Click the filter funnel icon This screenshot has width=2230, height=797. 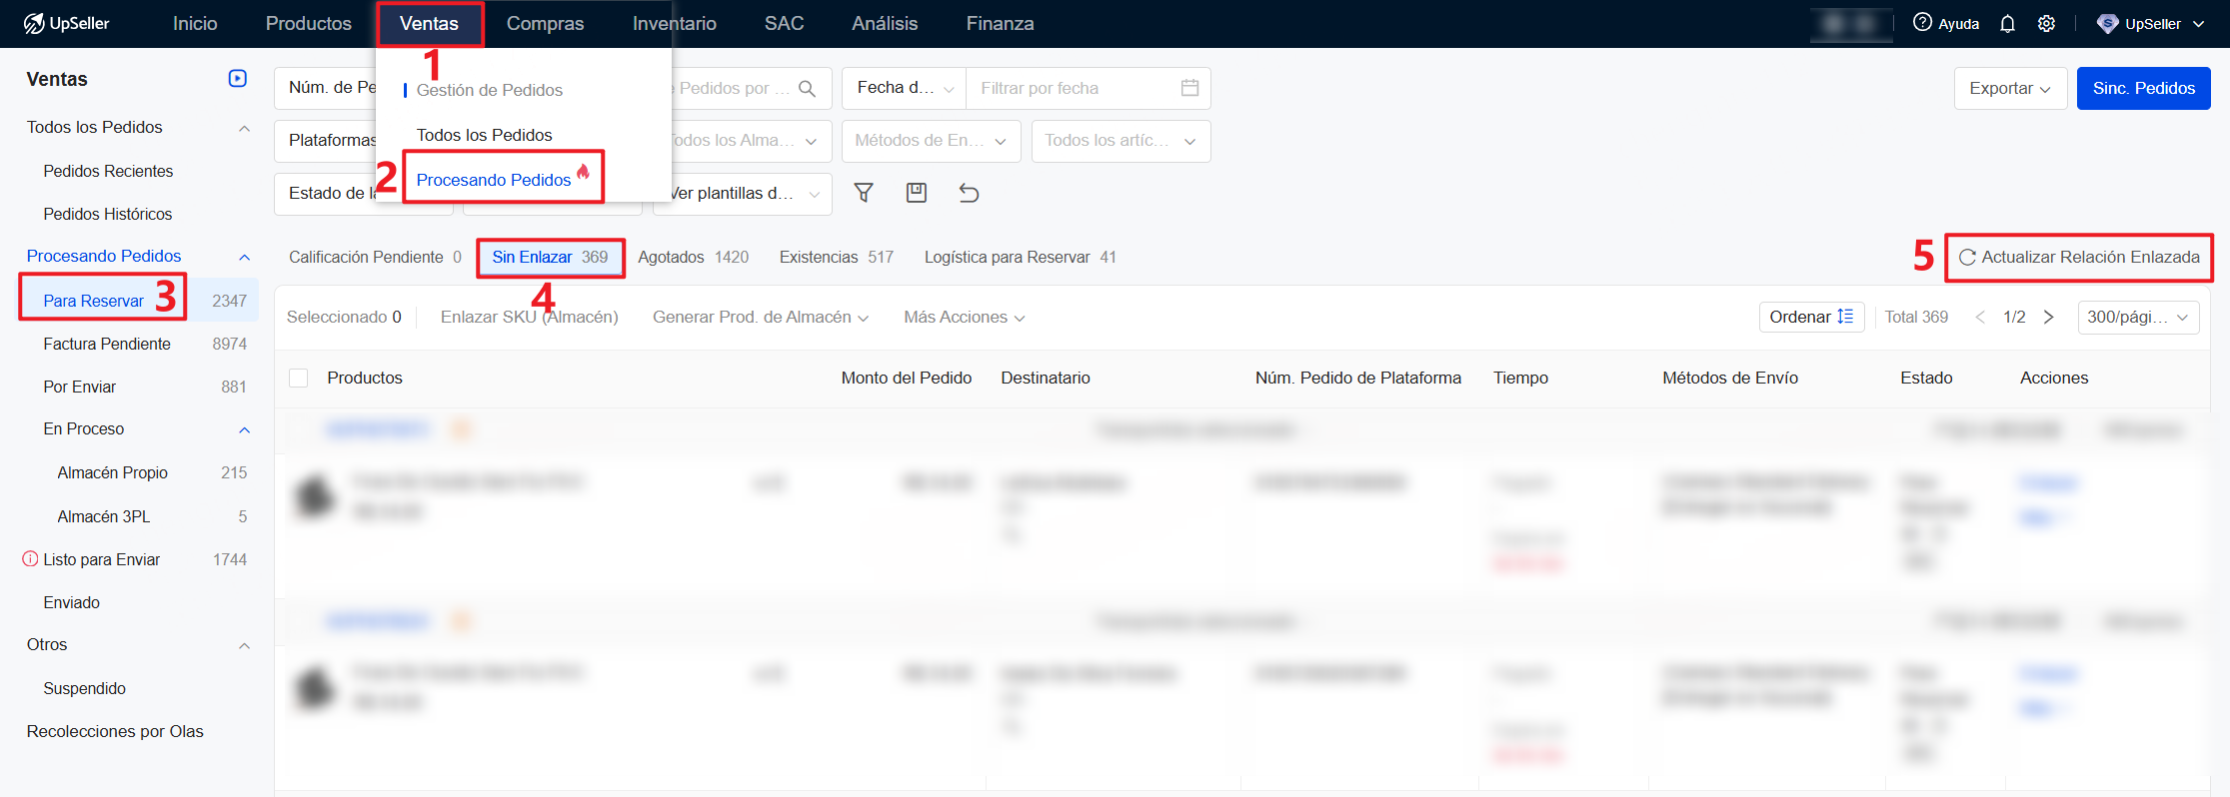pos(864,193)
